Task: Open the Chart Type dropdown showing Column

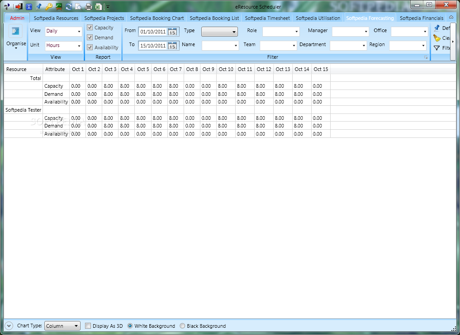Action: (x=62, y=326)
